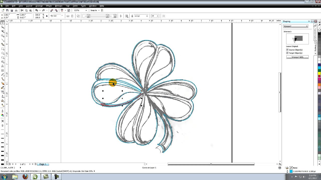This screenshot has width=321, height=180.
Task: Click the rotation angle input field
Action: 56,16
